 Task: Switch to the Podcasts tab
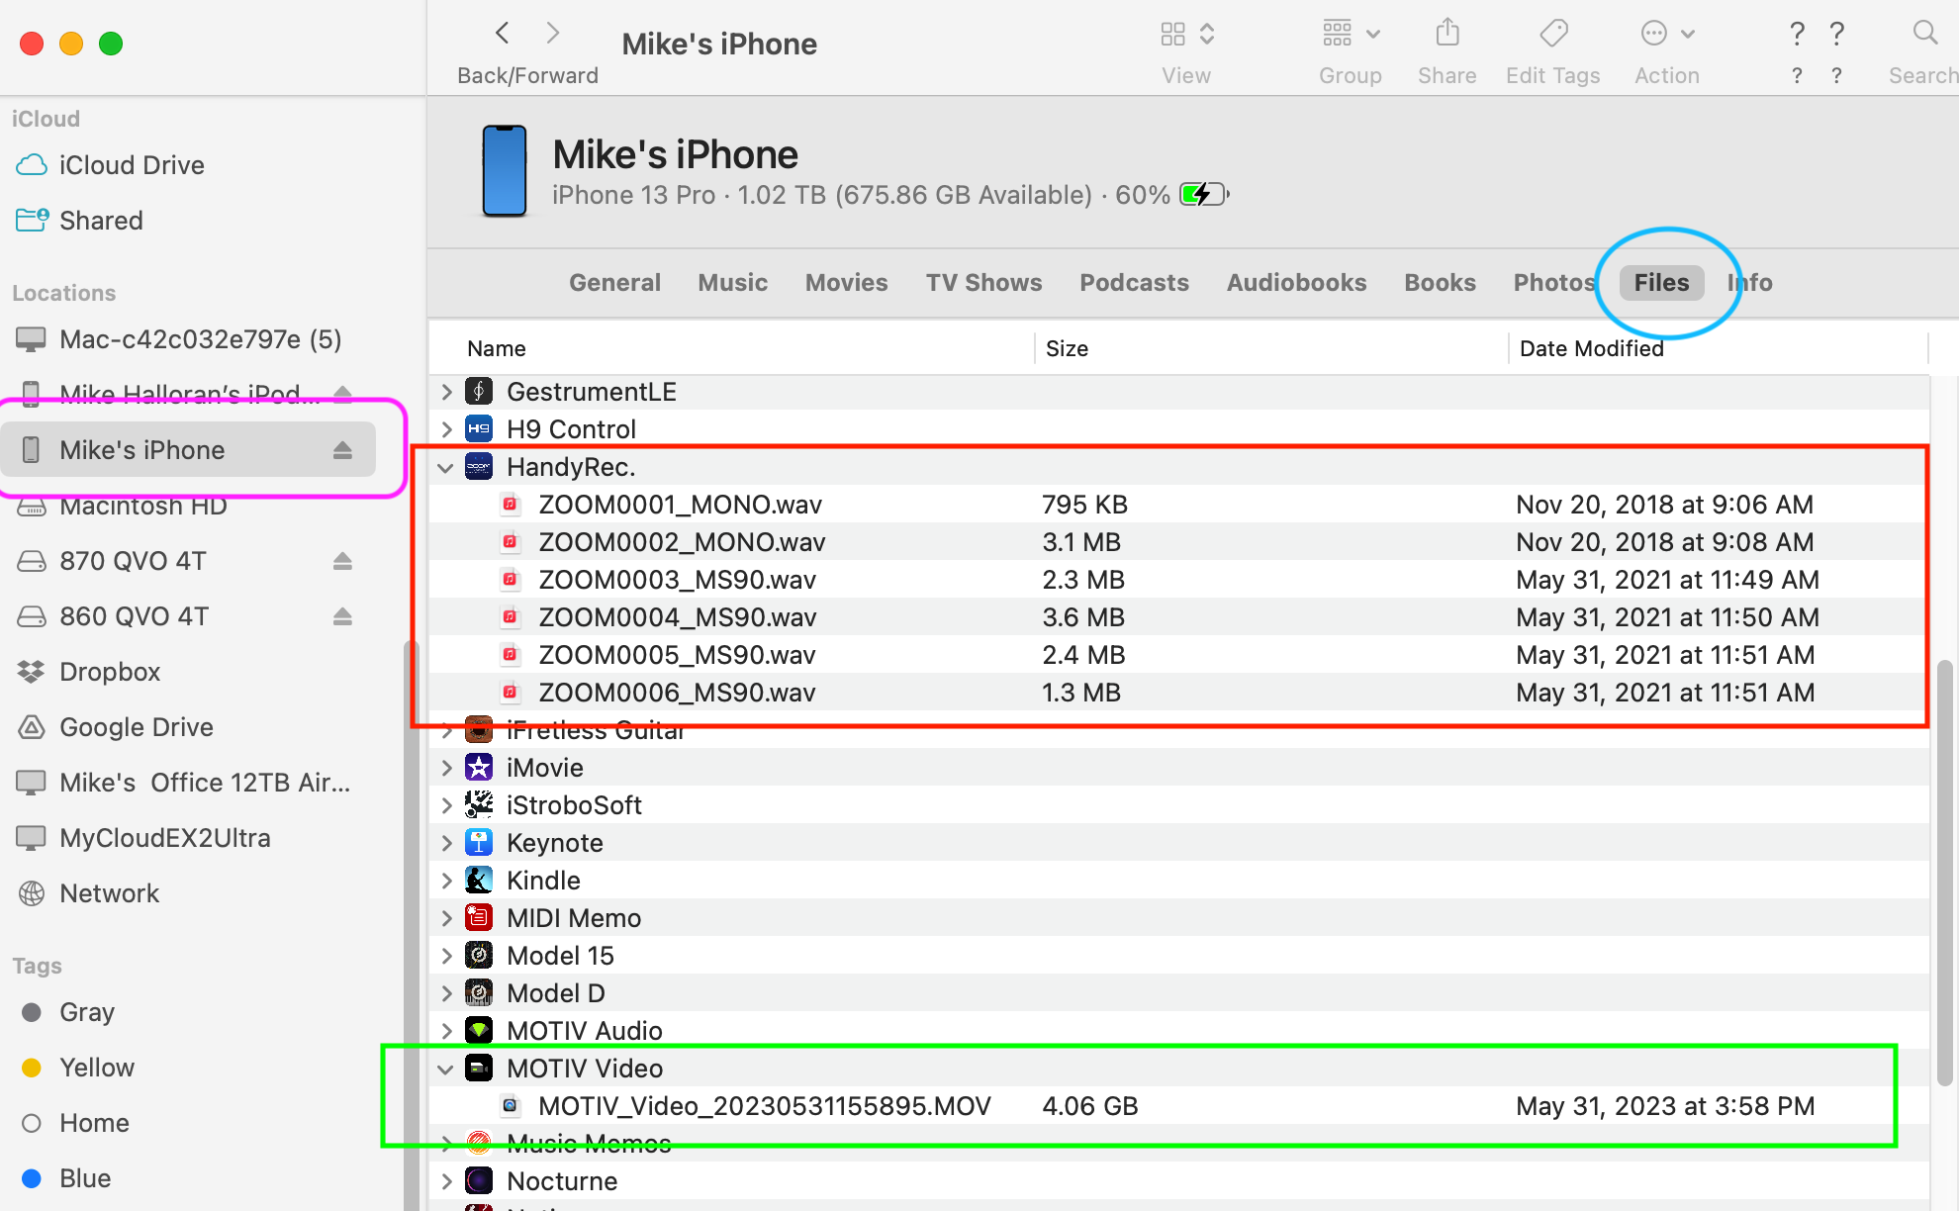(x=1134, y=283)
